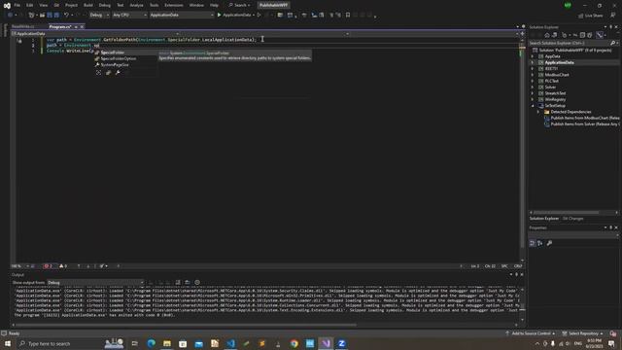The height and width of the screenshot is (350, 622).
Task: Expand the AppData project node
Action: pos(533,56)
